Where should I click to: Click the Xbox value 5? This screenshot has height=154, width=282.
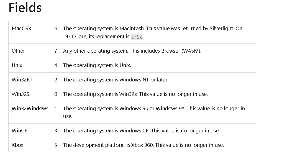coord(56,145)
